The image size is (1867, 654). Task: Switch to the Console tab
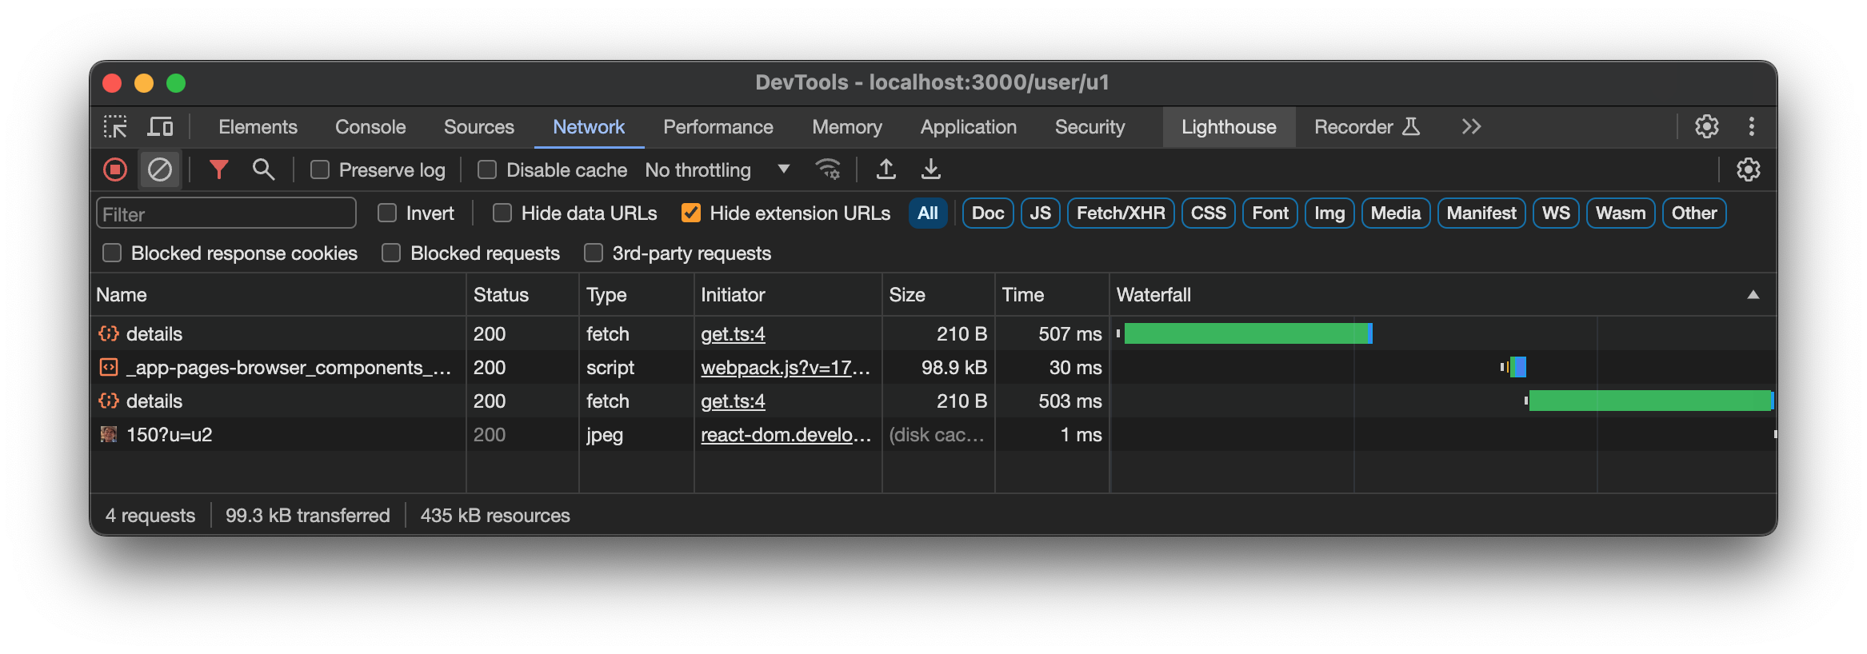click(370, 127)
